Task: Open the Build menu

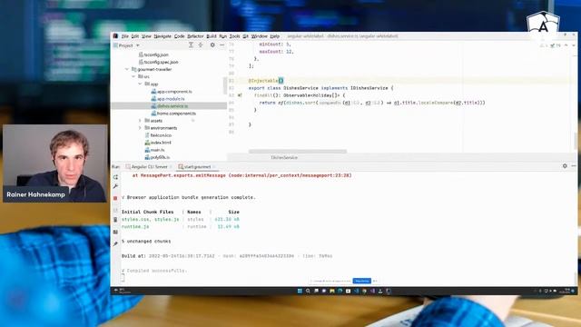Action: (x=212, y=36)
